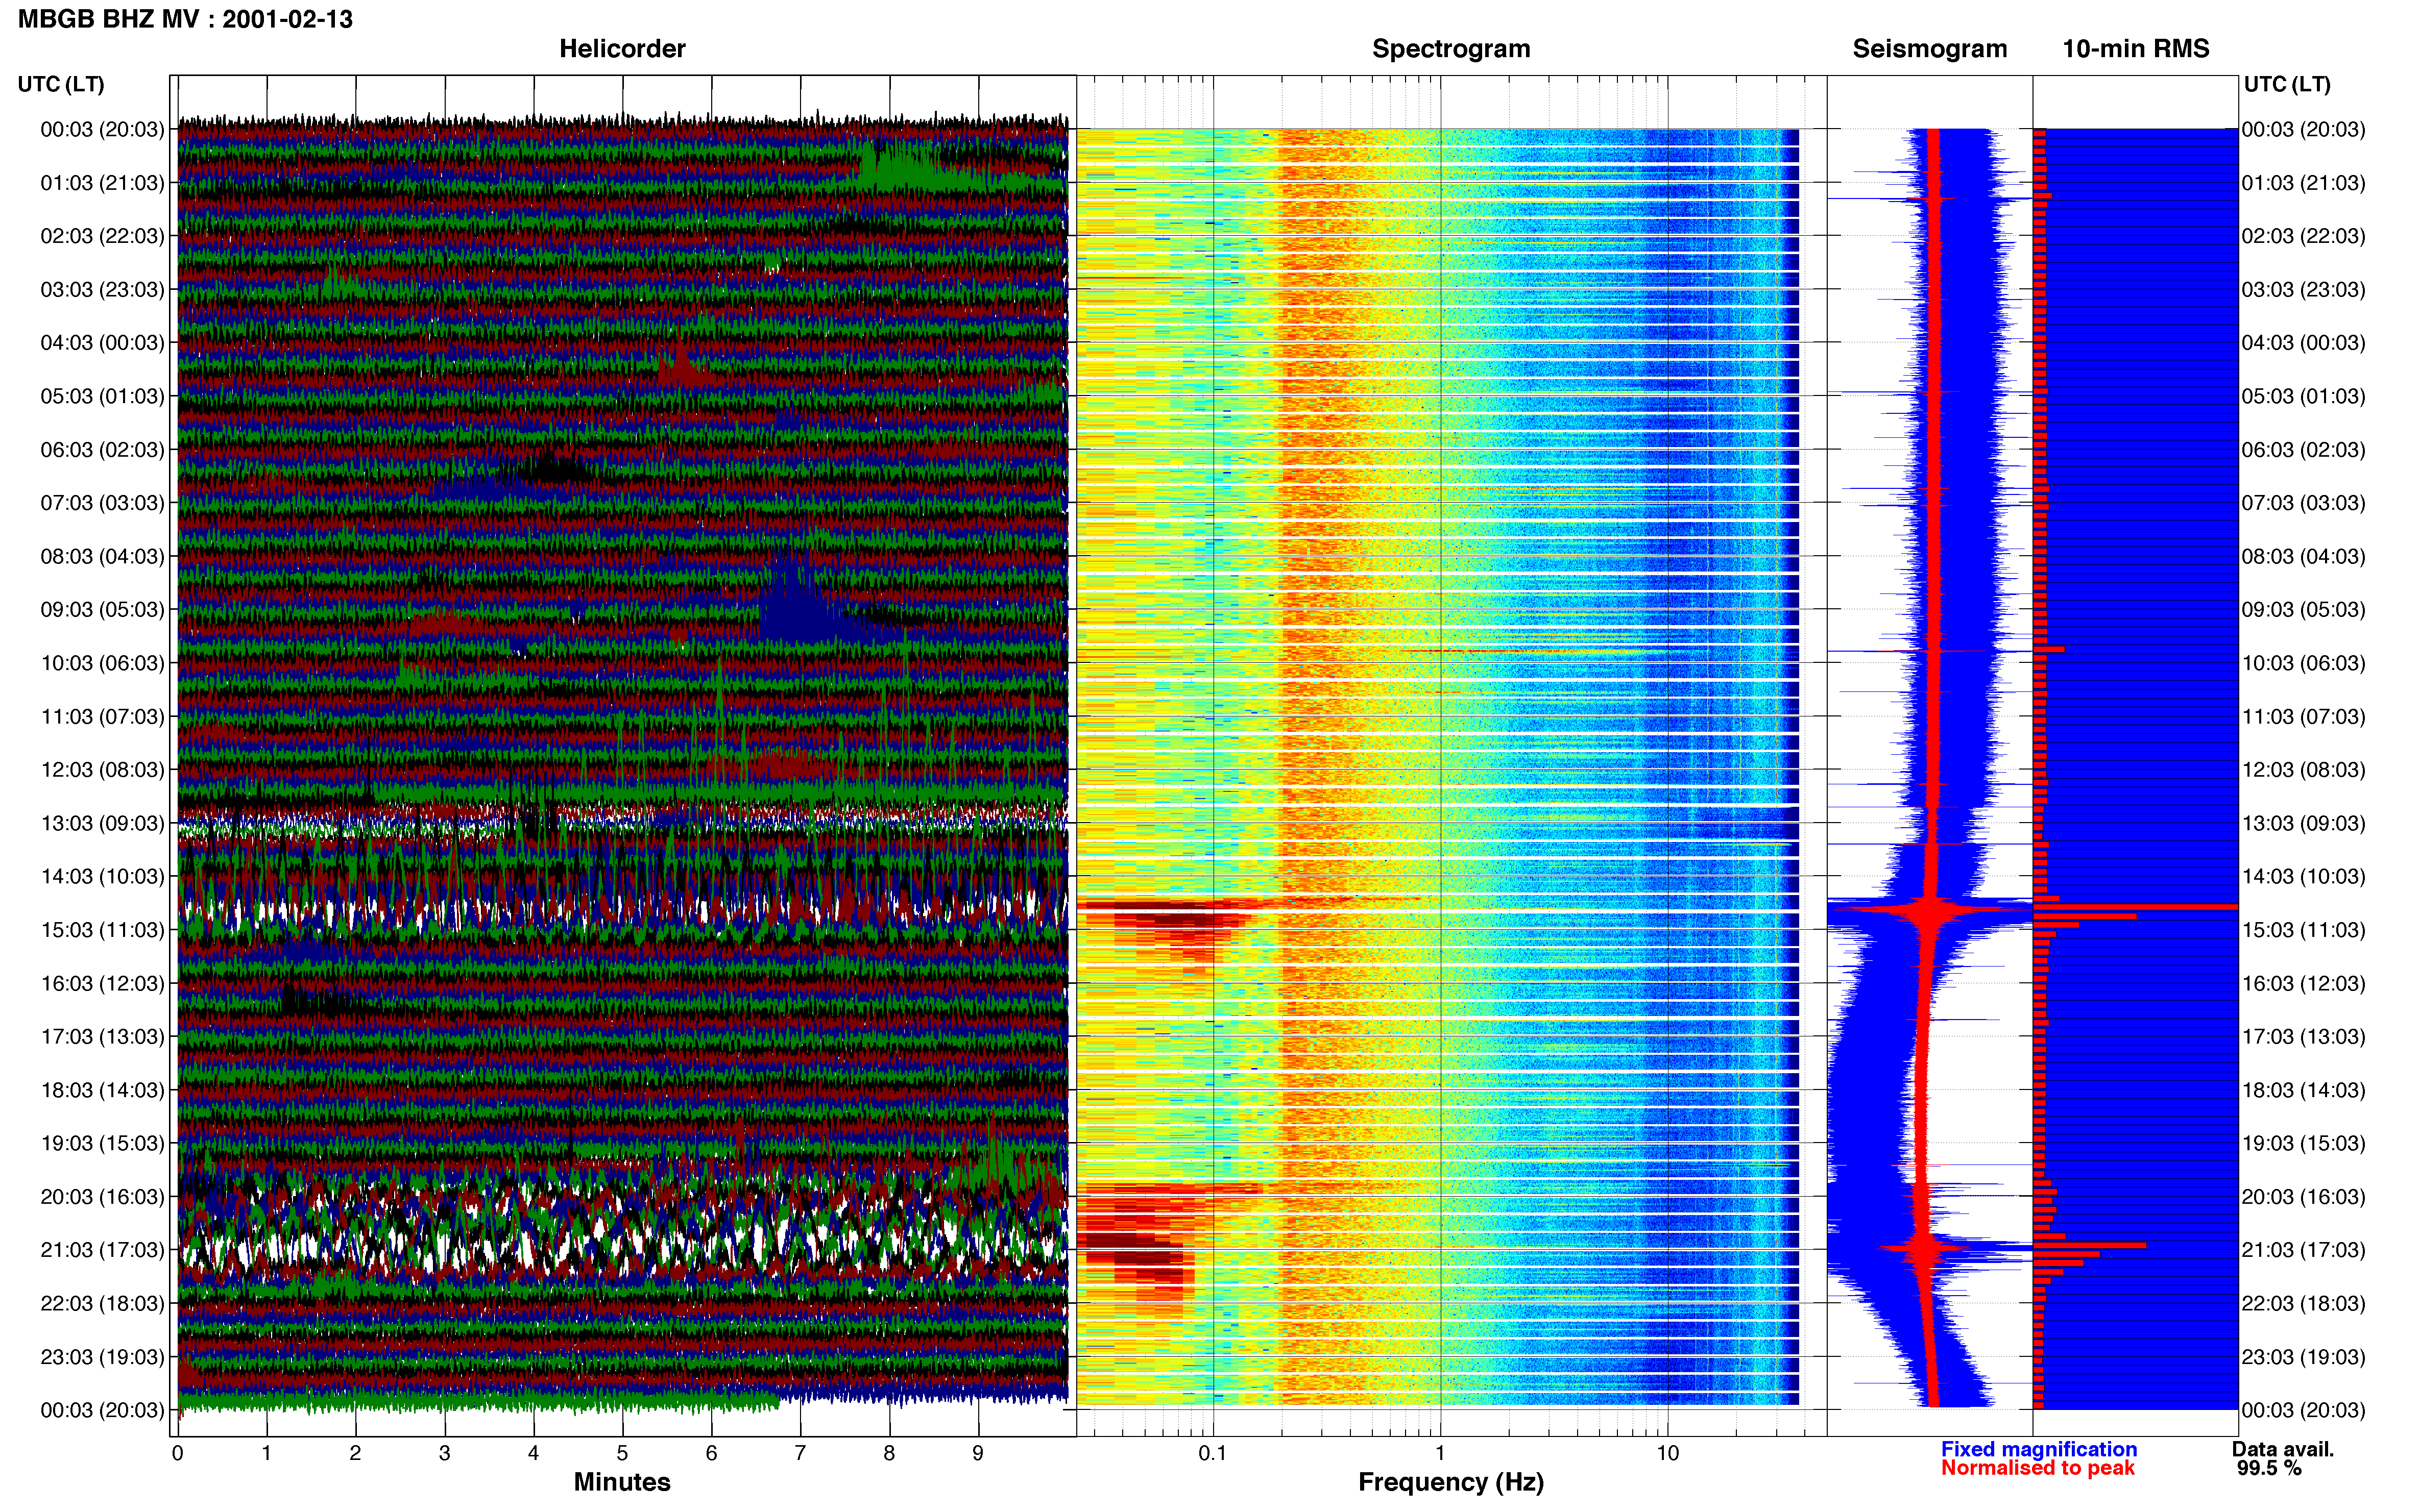Screen dimensions: 2420x1512
Task: Click the 'Frequency (Hz)' axis label
Action: tap(1450, 1482)
